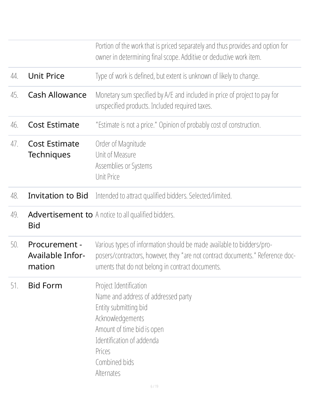Image resolution: width=309 pixels, height=400 pixels.
Task: Select the "Combined bids" line
Action: point(115,362)
